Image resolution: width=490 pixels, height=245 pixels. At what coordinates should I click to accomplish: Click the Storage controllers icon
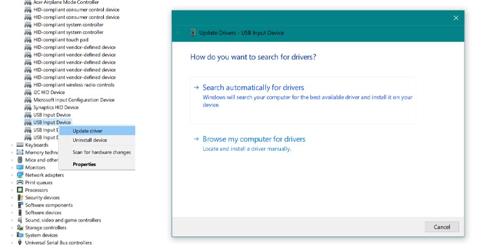point(20,227)
